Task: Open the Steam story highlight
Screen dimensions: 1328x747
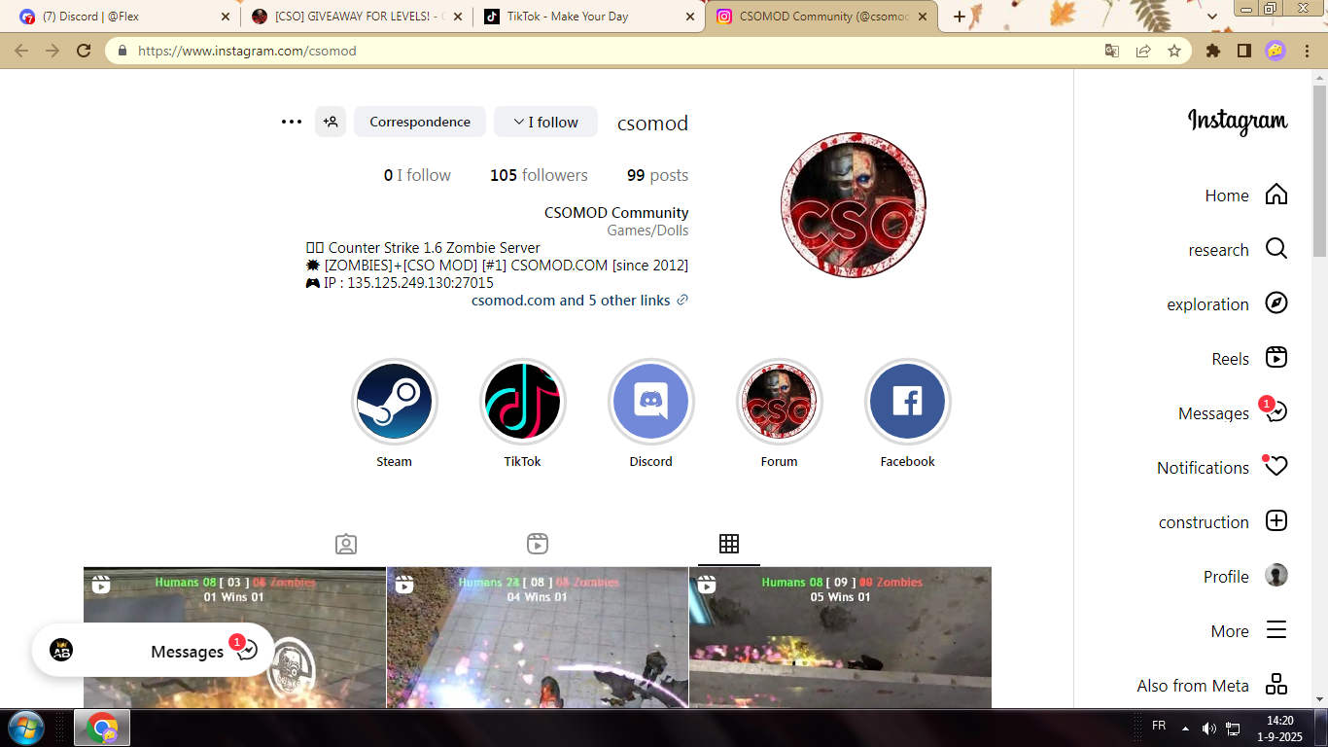Action: point(394,402)
